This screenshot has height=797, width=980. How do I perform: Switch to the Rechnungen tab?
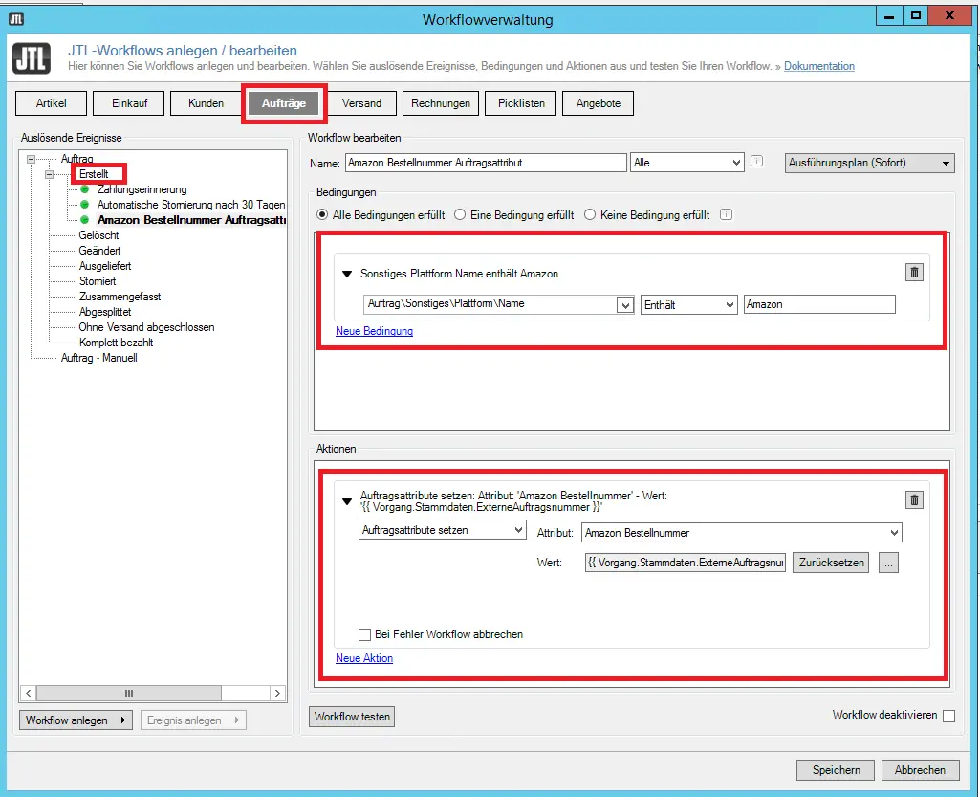[441, 103]
